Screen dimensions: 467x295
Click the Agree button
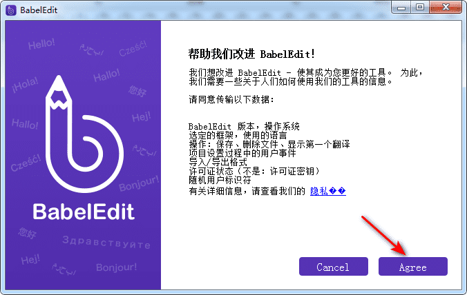413,267
